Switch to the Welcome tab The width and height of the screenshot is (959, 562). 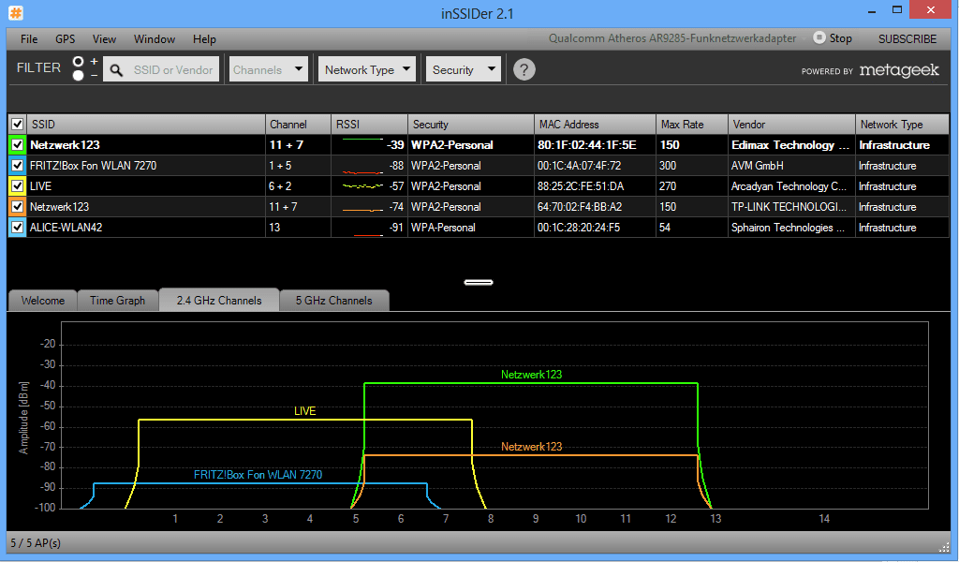coord(43,301)
